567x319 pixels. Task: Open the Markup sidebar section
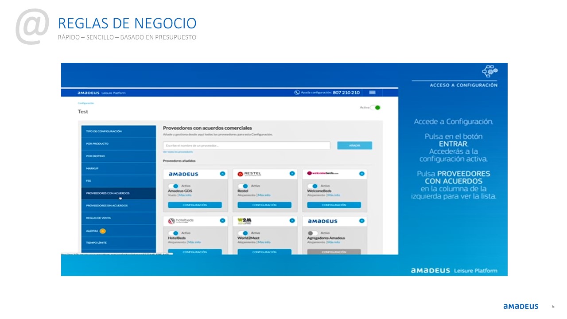tap(118, 168)
